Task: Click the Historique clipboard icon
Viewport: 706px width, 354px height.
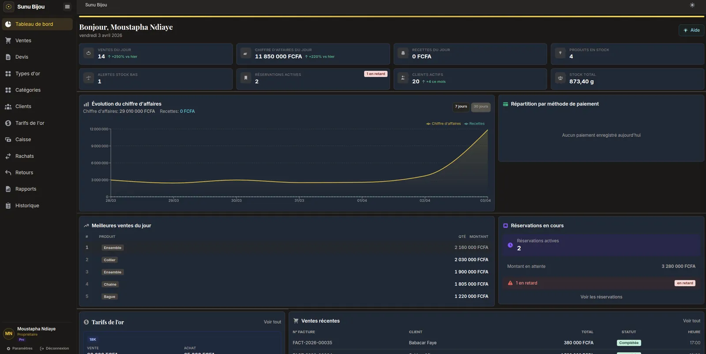Action: click(x=8, y=206)
